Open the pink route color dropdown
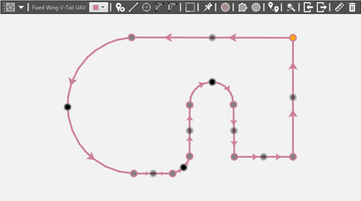 (x=99, y=7)
